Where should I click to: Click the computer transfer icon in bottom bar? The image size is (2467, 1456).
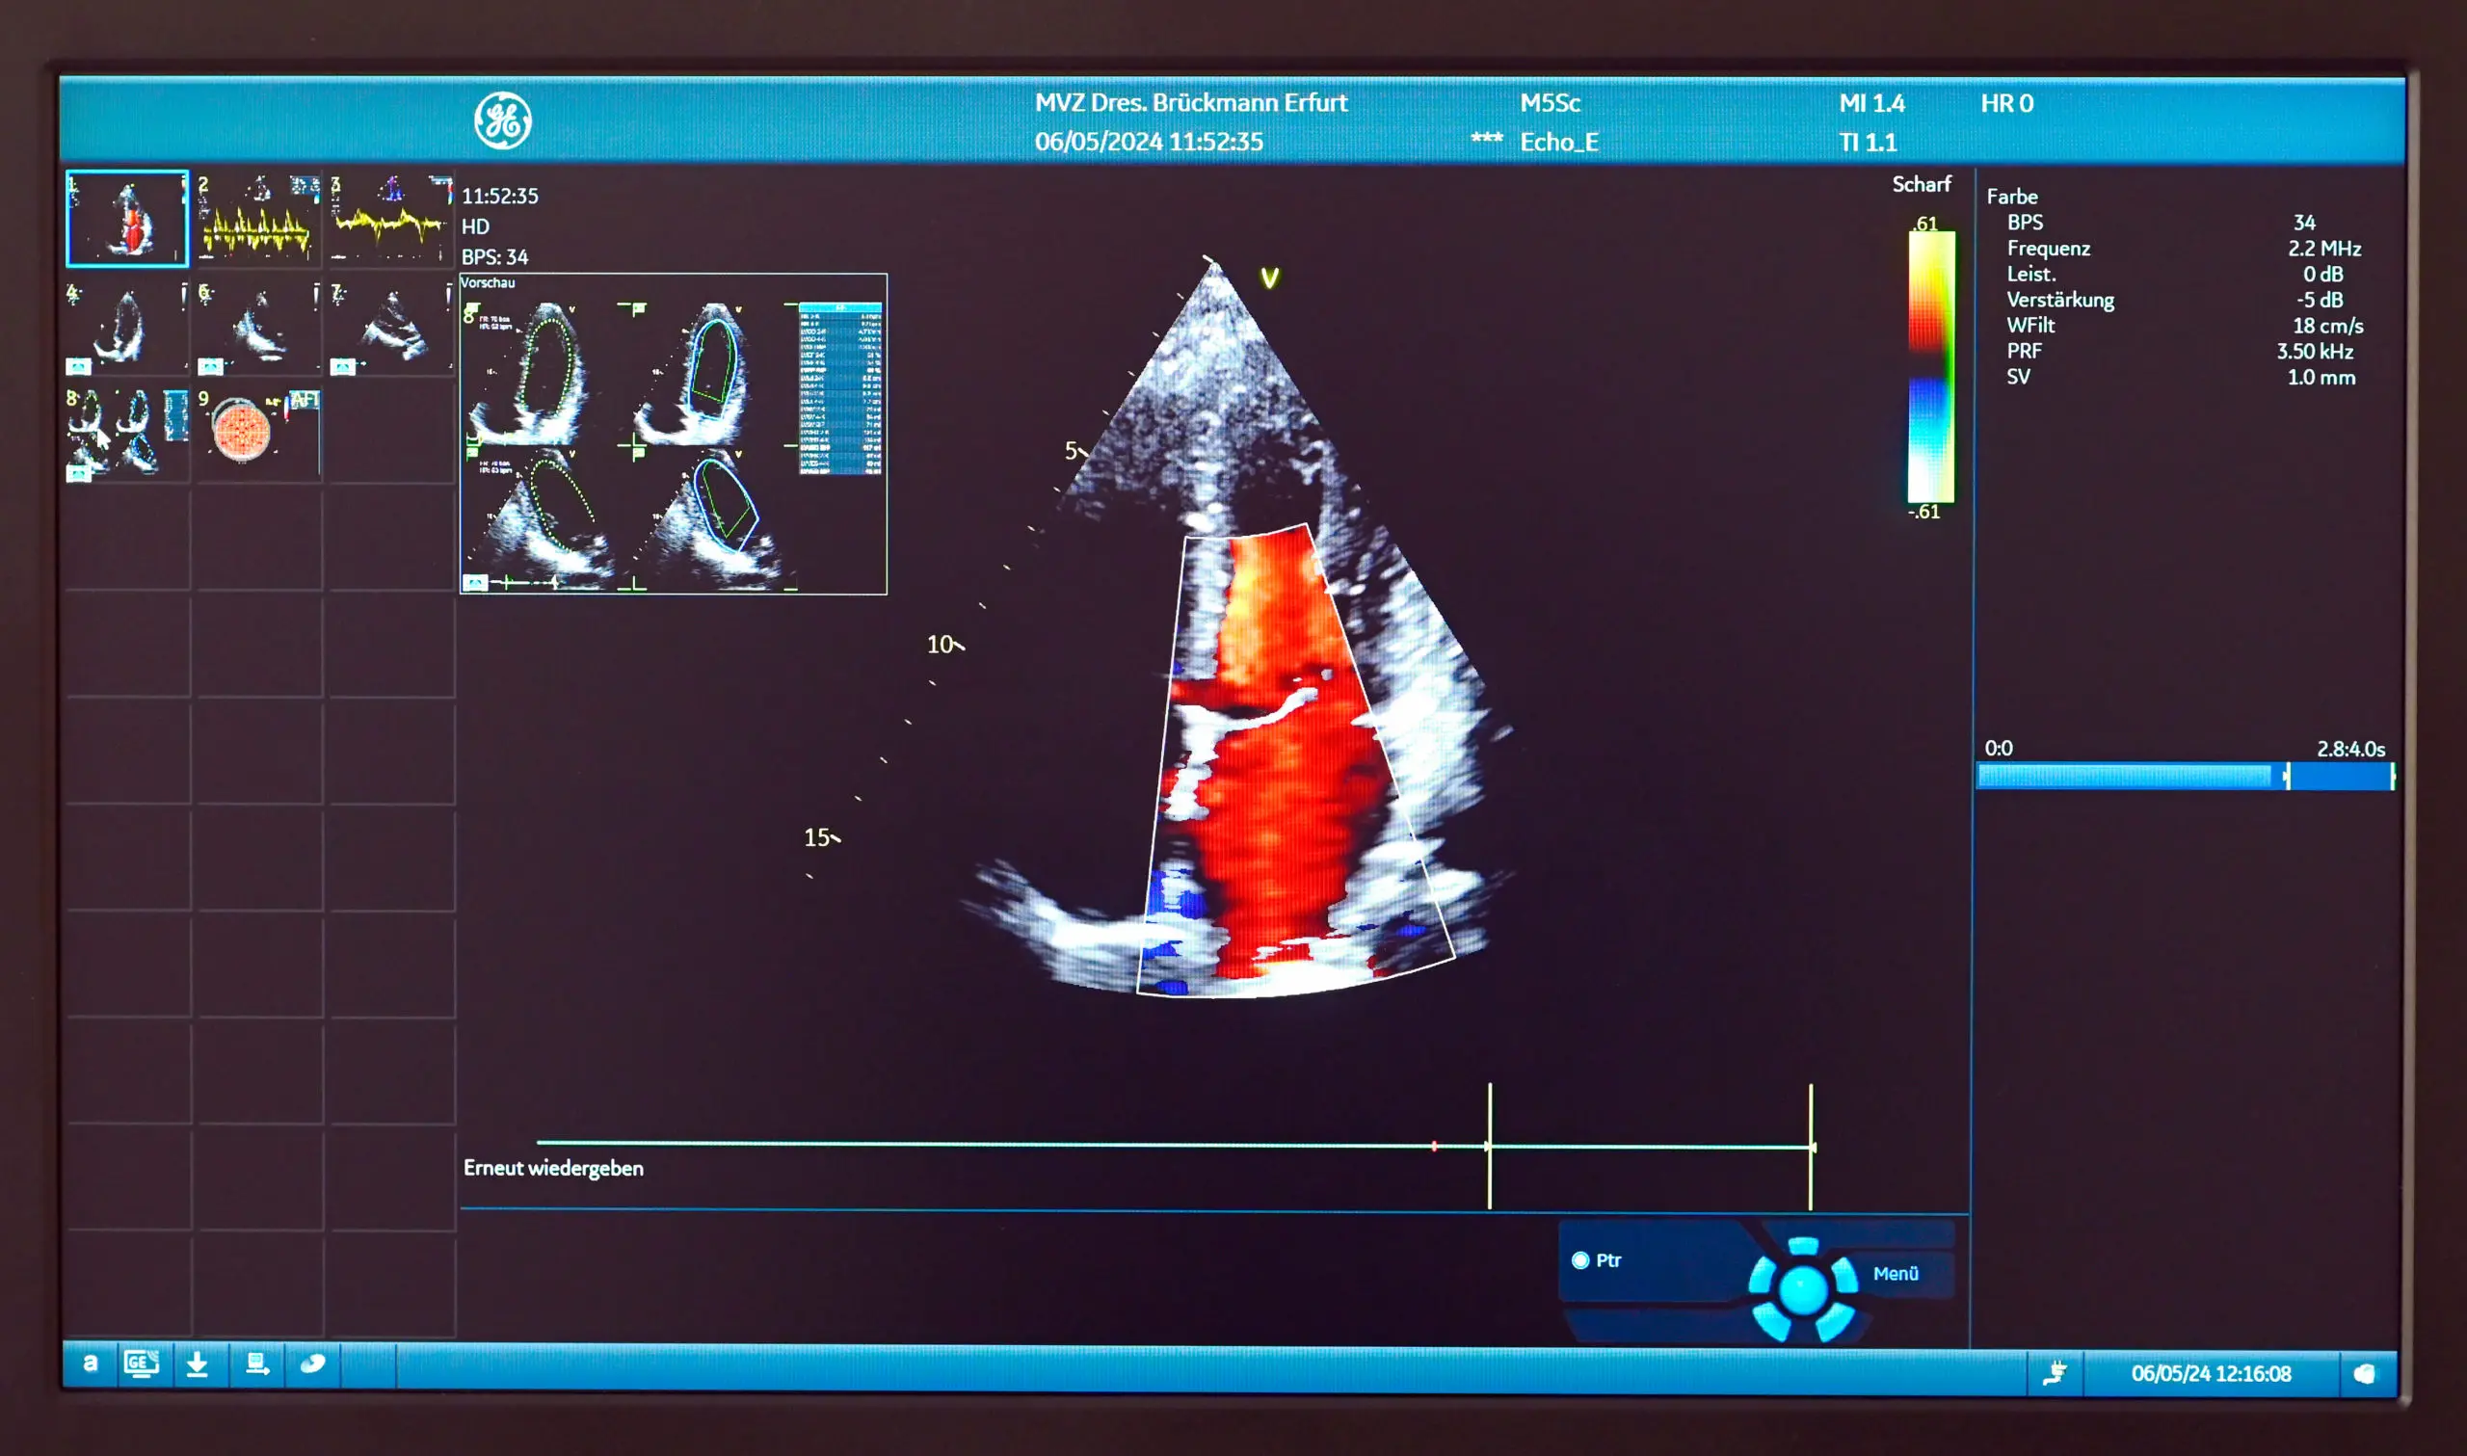point(257,1363)
